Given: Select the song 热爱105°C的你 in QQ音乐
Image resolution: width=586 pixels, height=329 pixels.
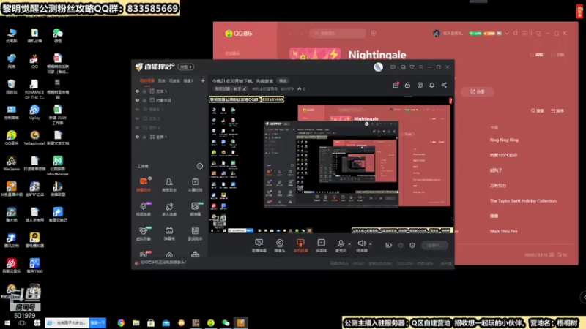Looking at the screenshot, I should pyautogui.click(x=503, y=155).
